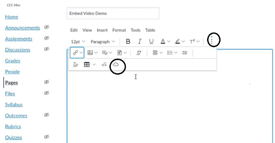Image resolution: width=275 pixels, height=143 pixels.
Task: Toggle Underline formatting
Action: [x=151, y=41]
